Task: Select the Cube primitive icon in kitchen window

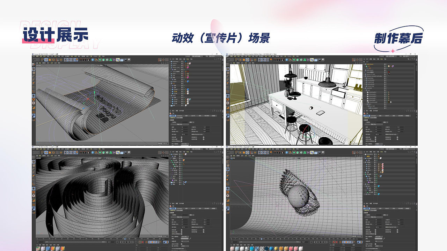Action: (287, 60)
